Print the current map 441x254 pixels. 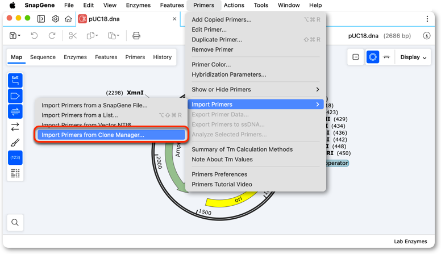[136, 36]
